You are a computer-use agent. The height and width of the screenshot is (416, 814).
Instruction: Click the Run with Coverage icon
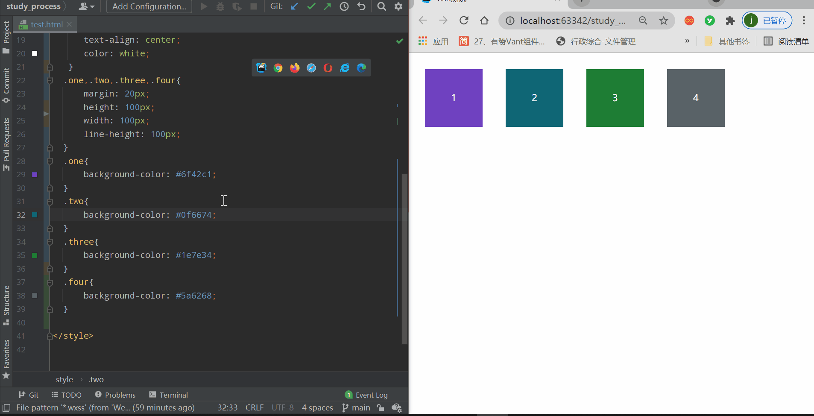coord(237,6)
